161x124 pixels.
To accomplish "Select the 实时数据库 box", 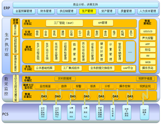I will click(x=65, y=79).
